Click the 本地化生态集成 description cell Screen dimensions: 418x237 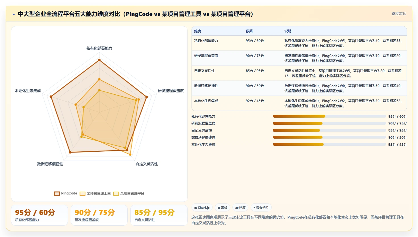click(x=344, y=103)
